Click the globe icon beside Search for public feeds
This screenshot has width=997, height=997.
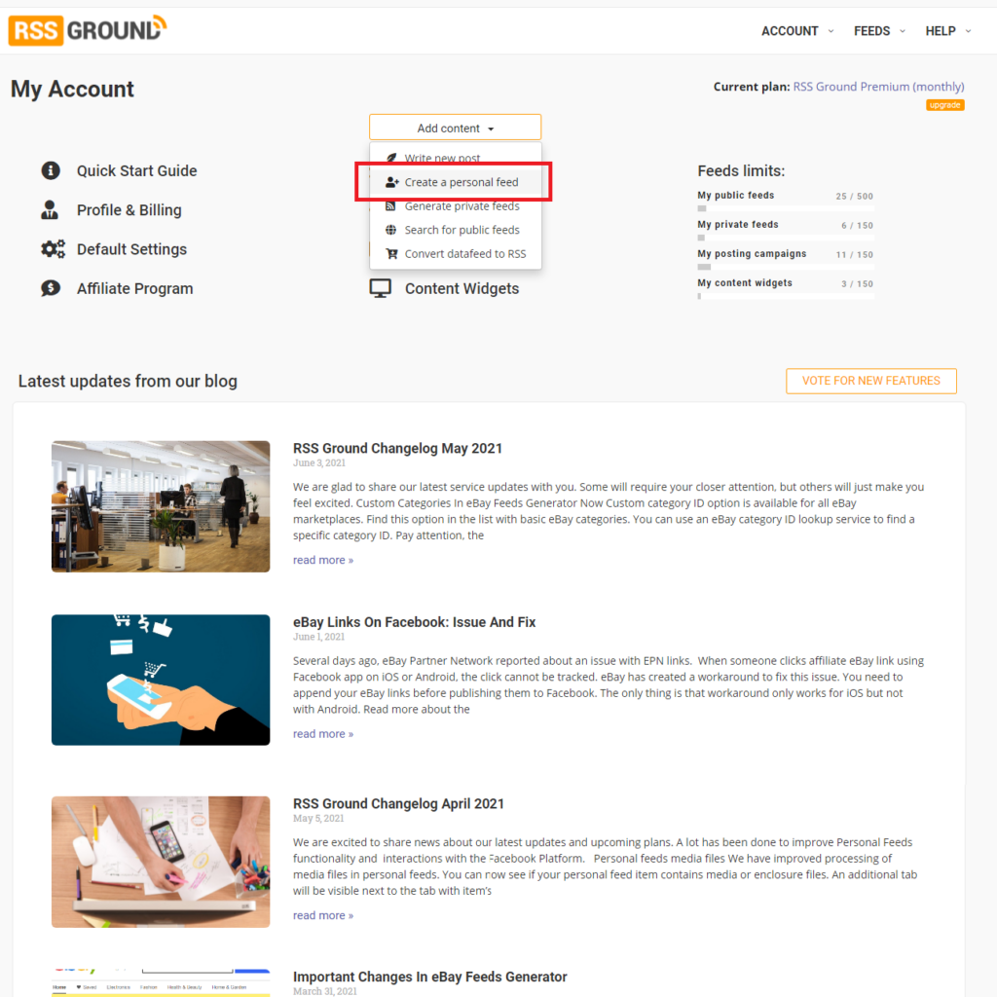pyautogui.click(x=391, y=230)
